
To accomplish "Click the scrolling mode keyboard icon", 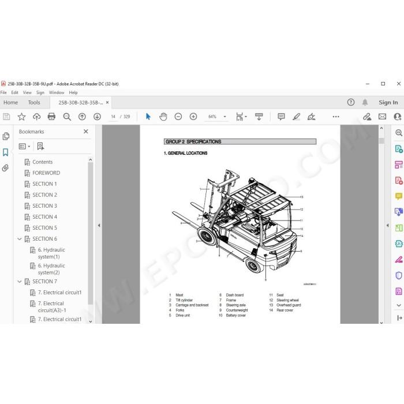I will (259, 117).
